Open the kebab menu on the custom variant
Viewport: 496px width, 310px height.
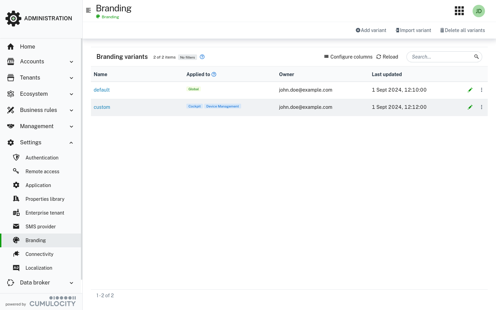click(x=482, y=107)
